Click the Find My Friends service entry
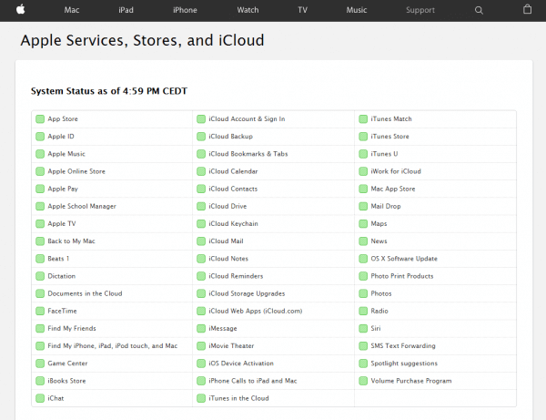The width and height of the screenshot is (546, 420). coord(72,328)
